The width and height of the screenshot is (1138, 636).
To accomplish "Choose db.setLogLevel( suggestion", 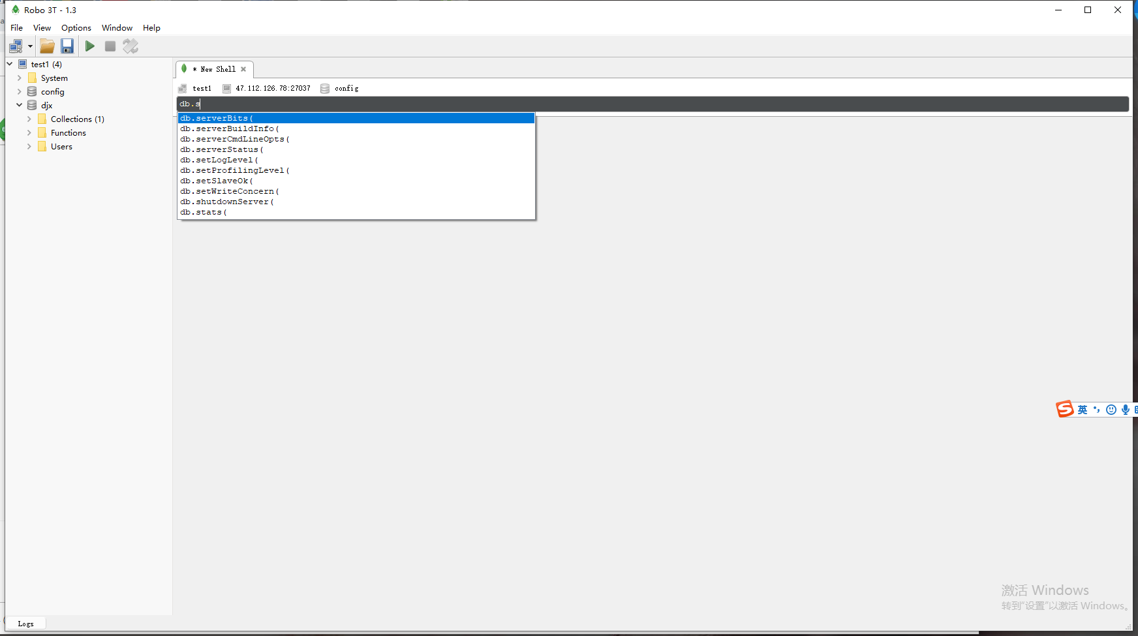I will (356, 160).
